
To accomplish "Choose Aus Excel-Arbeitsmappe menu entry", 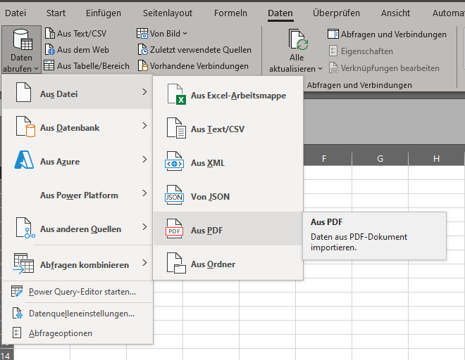I will pyautogui.click(x=228, y=94).
